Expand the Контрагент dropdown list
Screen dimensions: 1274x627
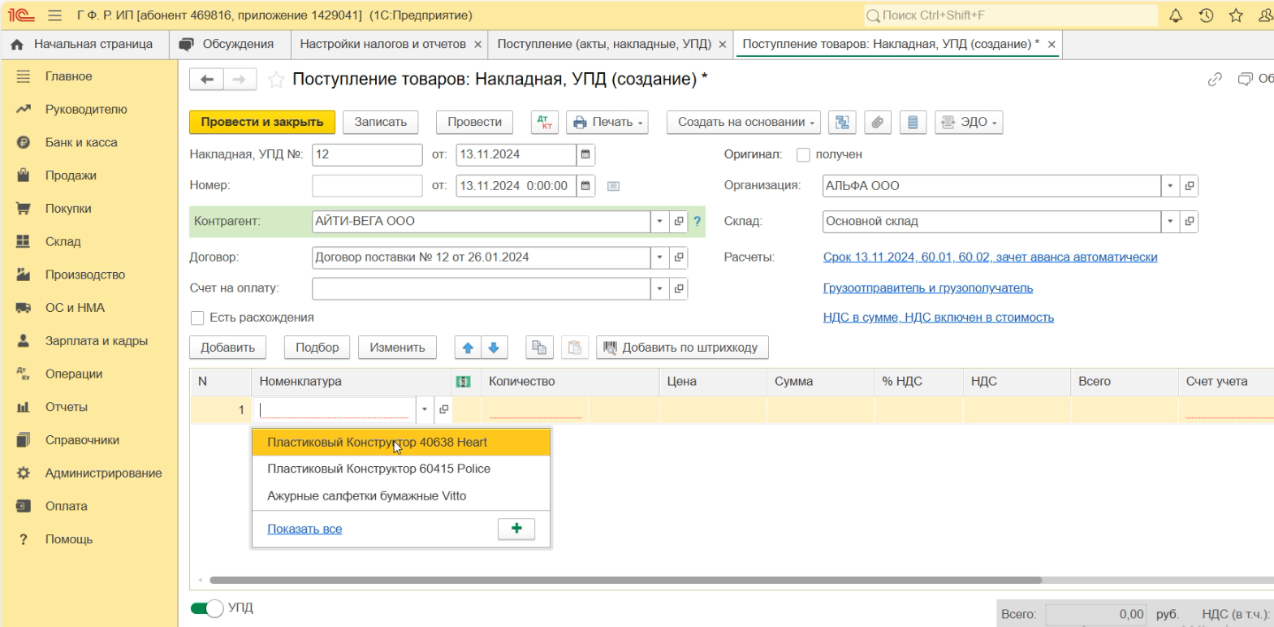659,221
